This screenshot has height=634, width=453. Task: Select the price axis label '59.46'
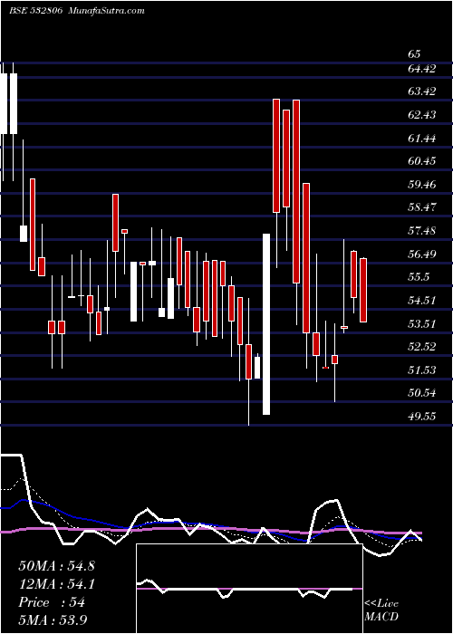click(x=422, y=185)
